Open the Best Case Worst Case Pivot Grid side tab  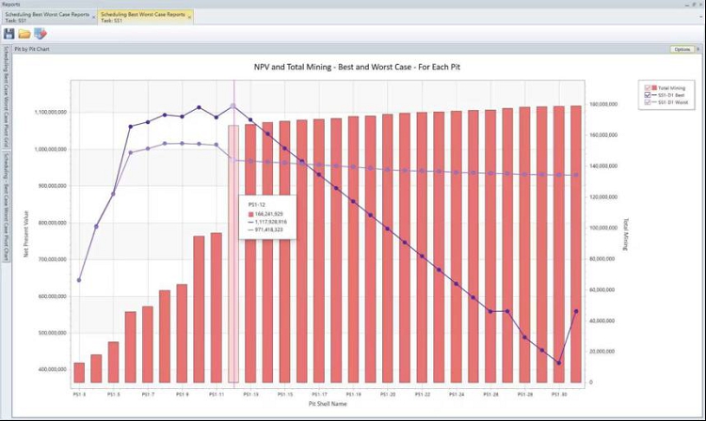[6, 96]
